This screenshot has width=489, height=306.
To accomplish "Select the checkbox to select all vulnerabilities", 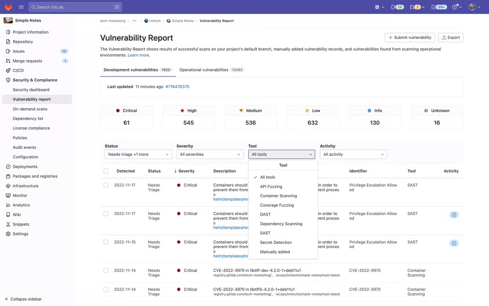I will 106,171.
